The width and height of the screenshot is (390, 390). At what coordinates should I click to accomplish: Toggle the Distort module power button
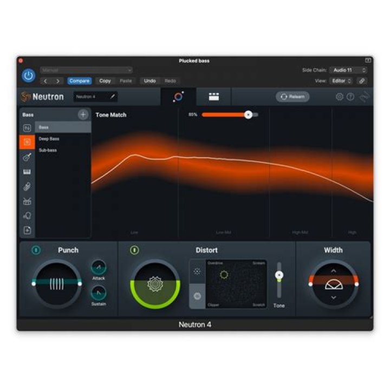coord(134,250)
